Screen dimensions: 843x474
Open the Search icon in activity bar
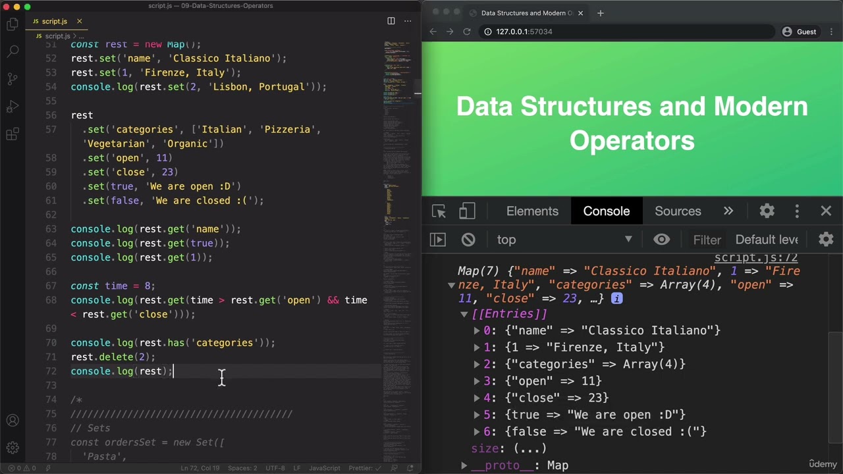[13, 51]
